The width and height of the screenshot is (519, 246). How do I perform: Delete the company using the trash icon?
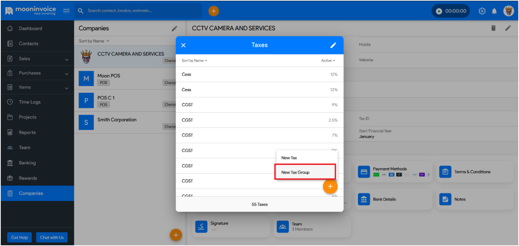coord(493,28)
